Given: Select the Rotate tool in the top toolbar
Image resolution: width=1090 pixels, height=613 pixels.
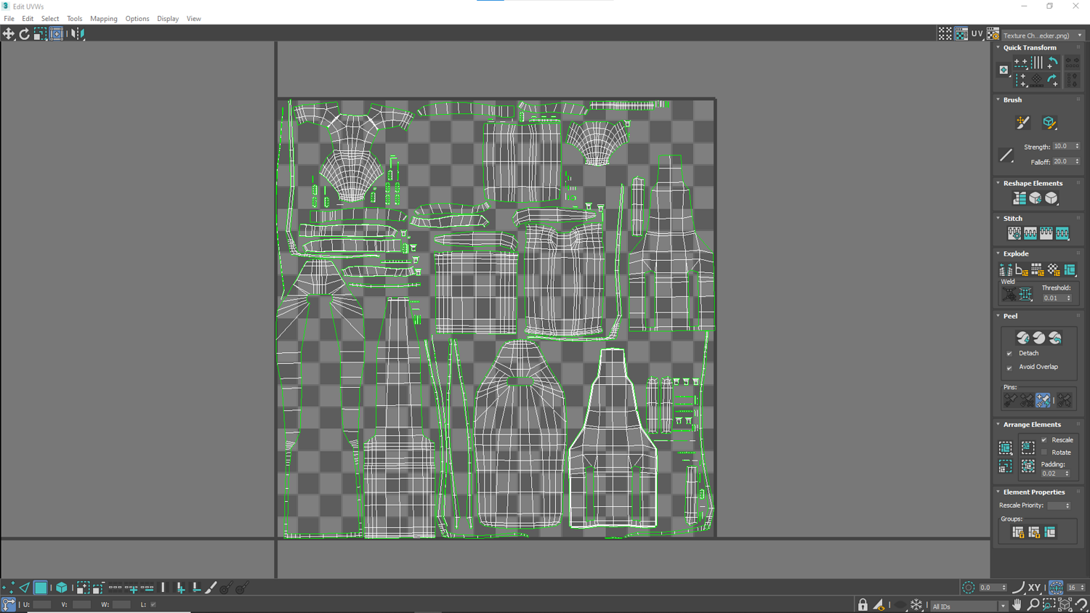Looking at the screenshot, I should tap(24, 33).
